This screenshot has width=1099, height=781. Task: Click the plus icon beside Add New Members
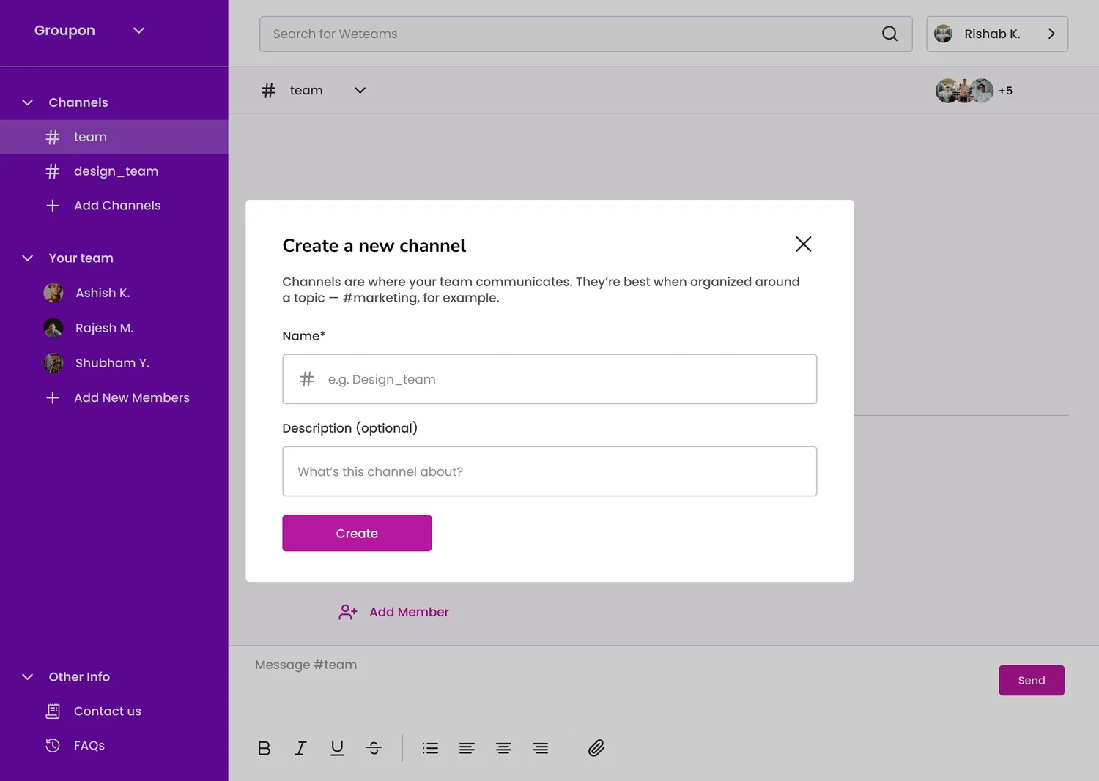point(53,397)
